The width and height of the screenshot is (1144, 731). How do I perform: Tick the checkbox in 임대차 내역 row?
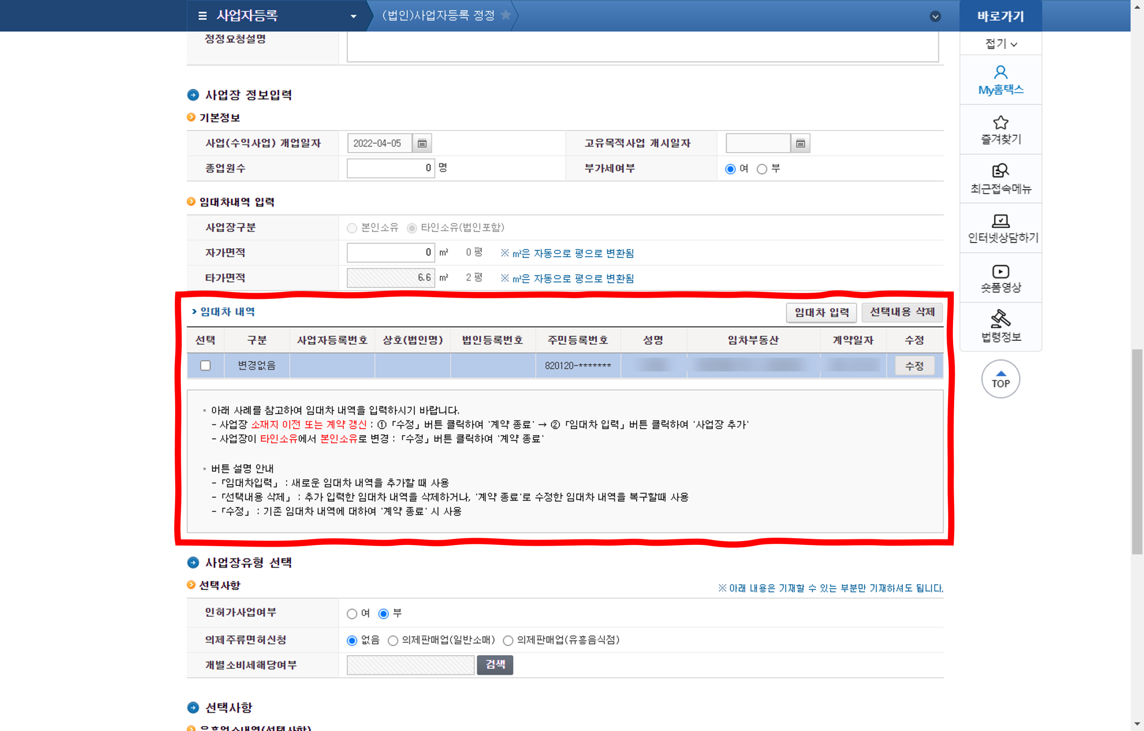tap(205, 365)
